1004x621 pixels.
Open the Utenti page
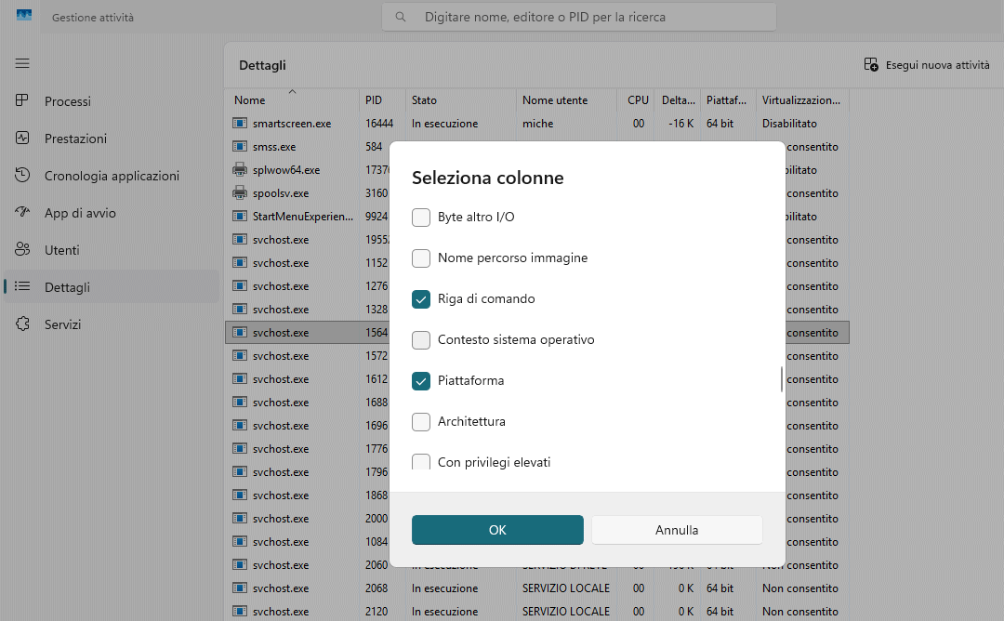pos(112,250)
